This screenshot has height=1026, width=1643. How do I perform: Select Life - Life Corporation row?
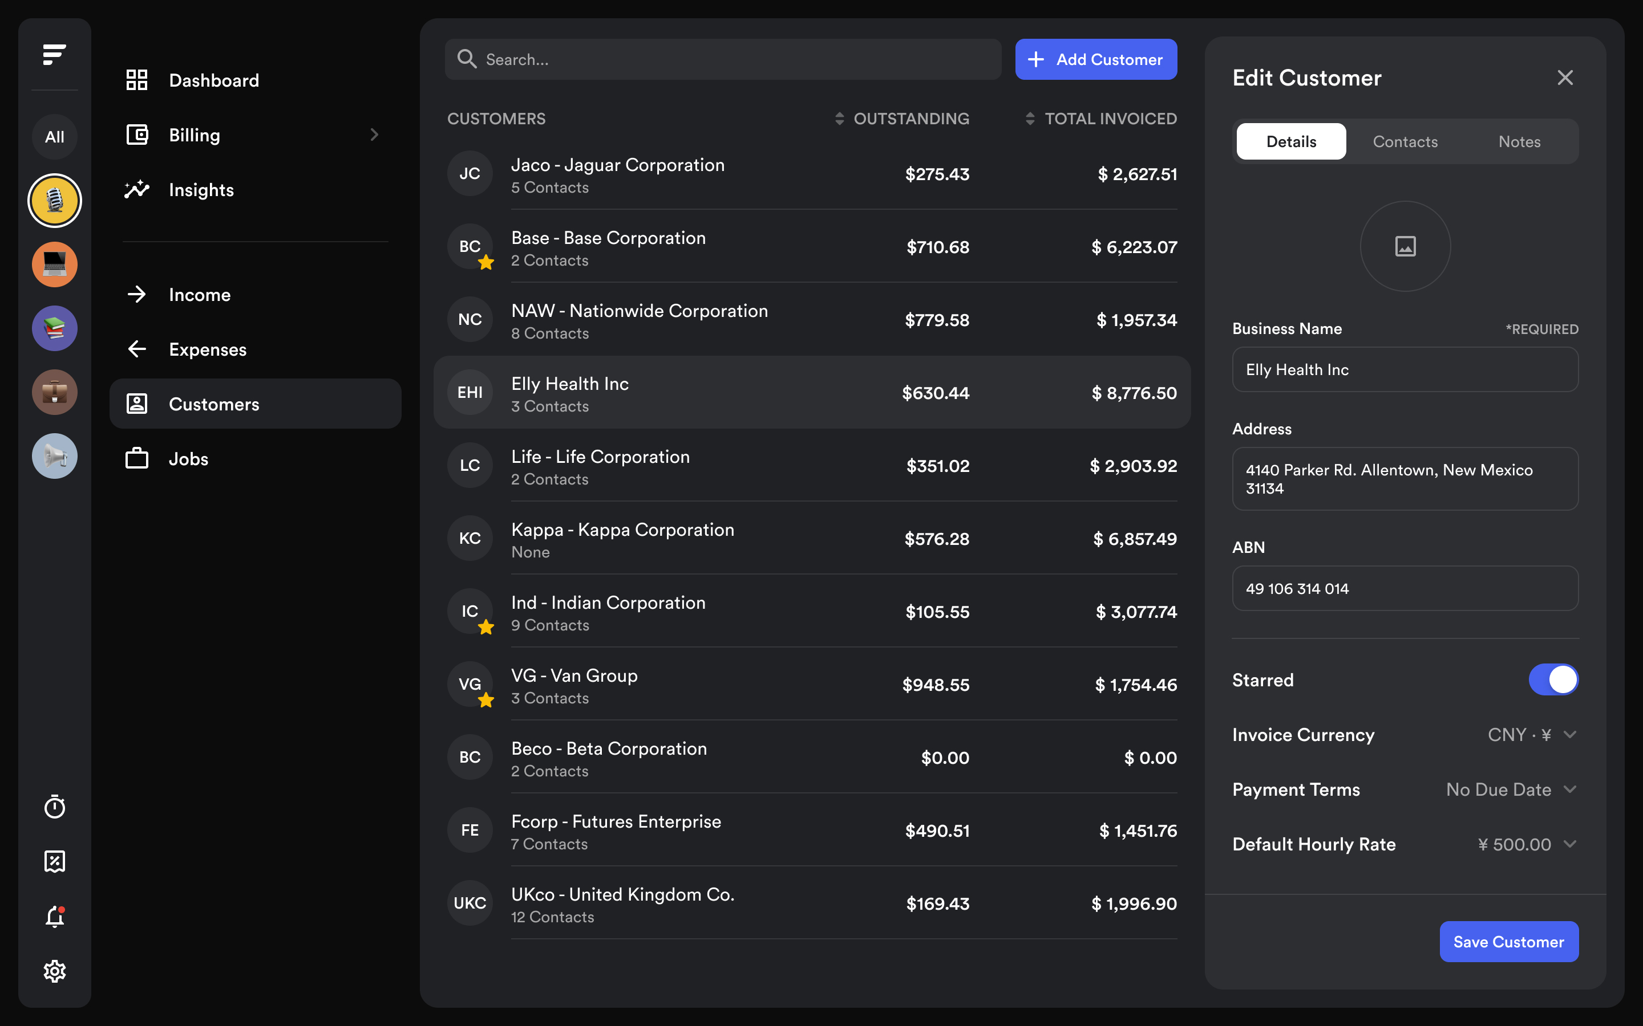point(812,466)
